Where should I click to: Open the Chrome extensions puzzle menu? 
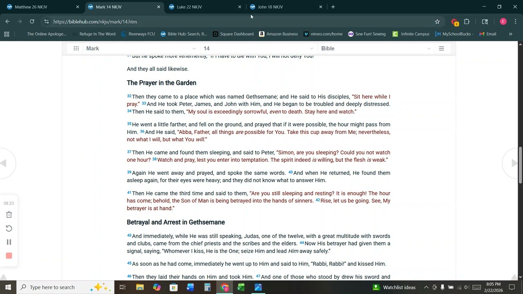point(467,22)
